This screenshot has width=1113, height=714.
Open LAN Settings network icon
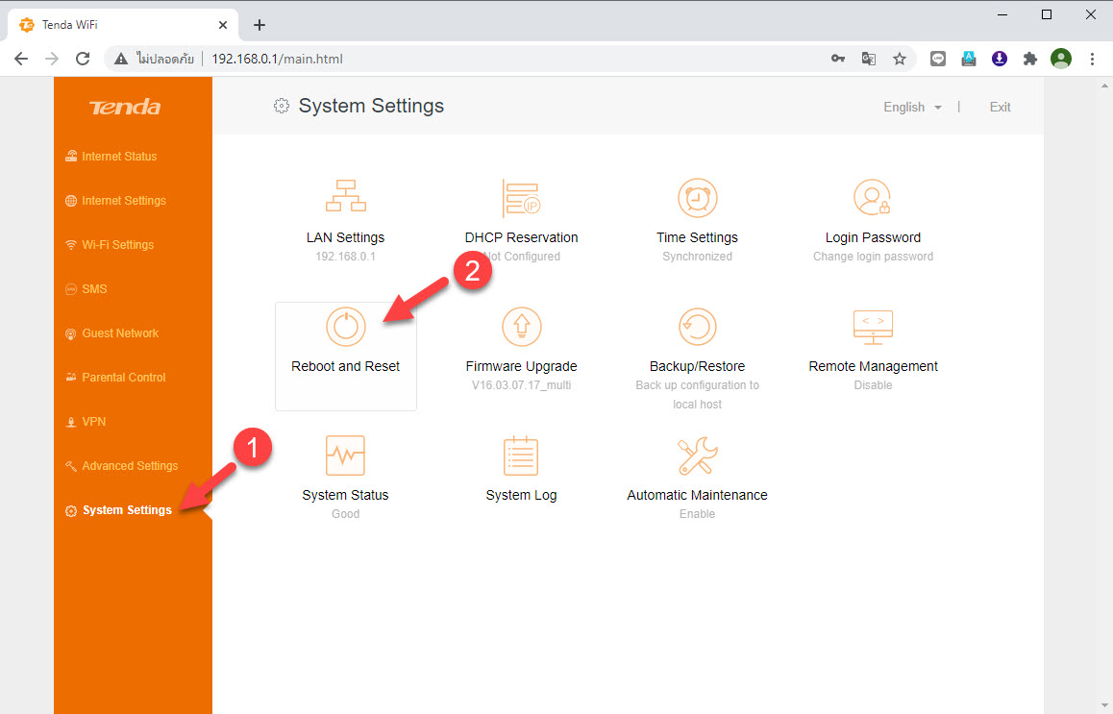point(346,196)
